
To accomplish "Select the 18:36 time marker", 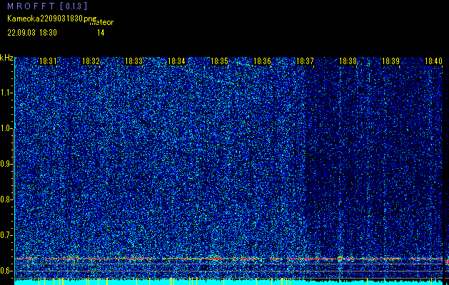I will pos(262,61).
